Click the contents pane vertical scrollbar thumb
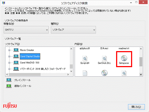This screenshot has height=112, width=149. tap(141, 62)
